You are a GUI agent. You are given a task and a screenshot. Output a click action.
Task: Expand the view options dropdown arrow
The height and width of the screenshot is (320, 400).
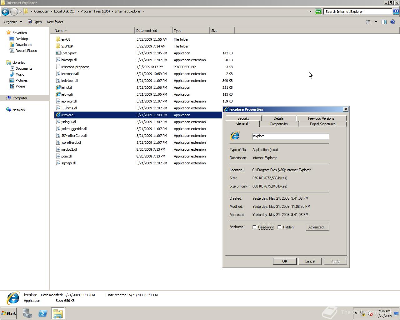coord(376,22)
